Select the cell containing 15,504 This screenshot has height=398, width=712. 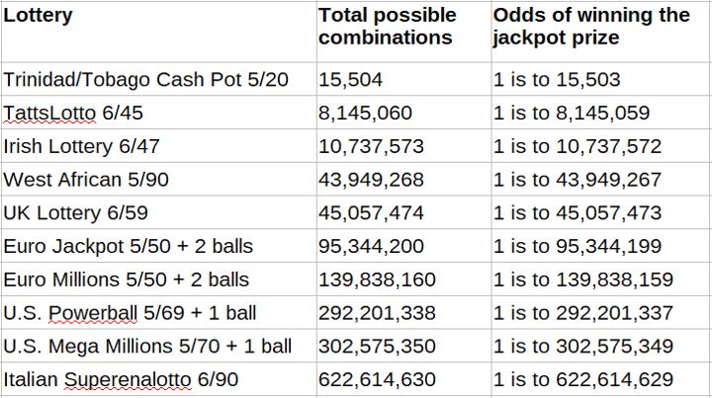click(x=403, y=79)
